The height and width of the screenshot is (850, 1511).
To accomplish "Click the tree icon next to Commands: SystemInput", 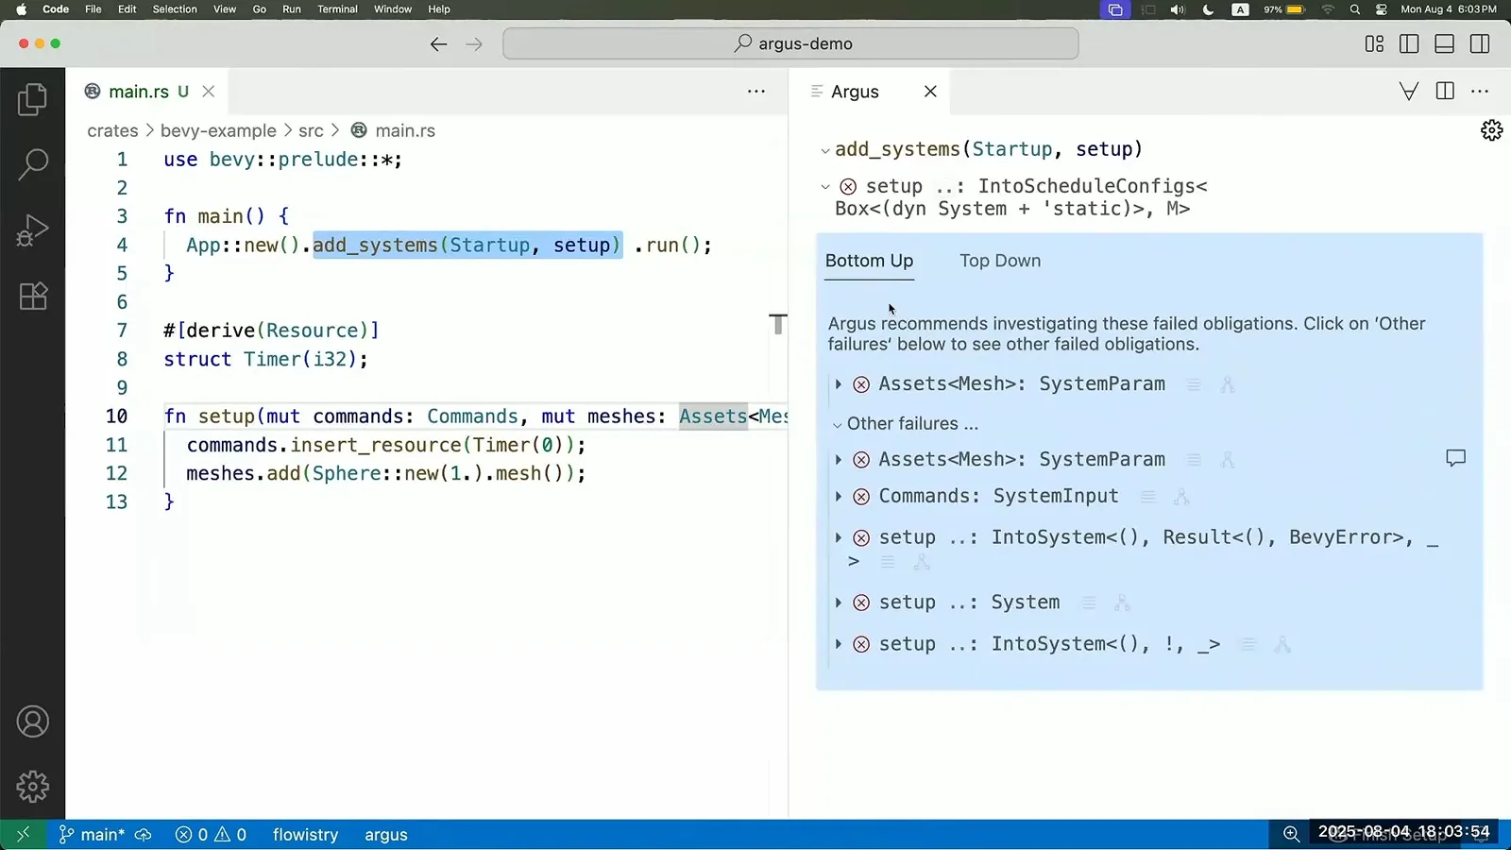I will pos(1181,497).
